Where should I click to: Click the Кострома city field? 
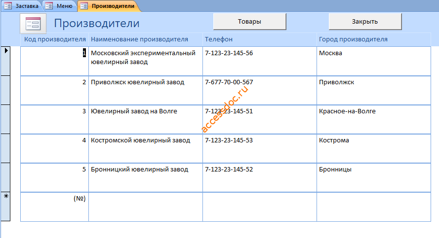coord(374,148)
